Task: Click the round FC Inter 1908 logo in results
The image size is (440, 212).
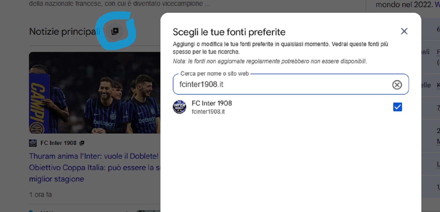Action: click(180, 107)
